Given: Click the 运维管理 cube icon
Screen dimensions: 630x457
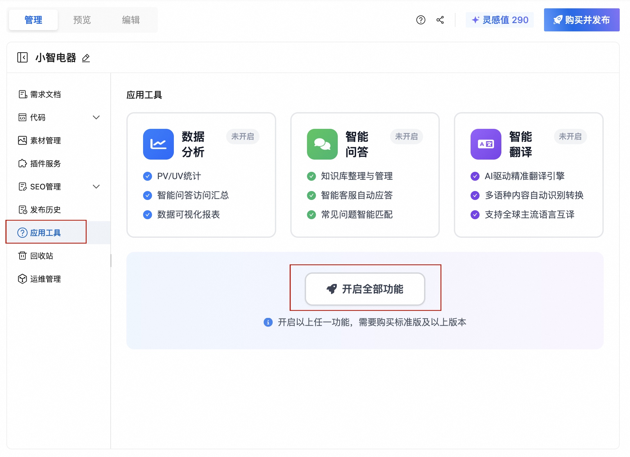Looking at the screenshot, I should 22,279.
